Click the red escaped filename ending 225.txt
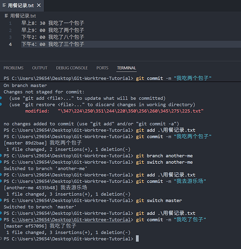 131,111
